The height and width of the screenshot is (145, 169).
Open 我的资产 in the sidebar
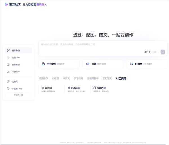18,72
